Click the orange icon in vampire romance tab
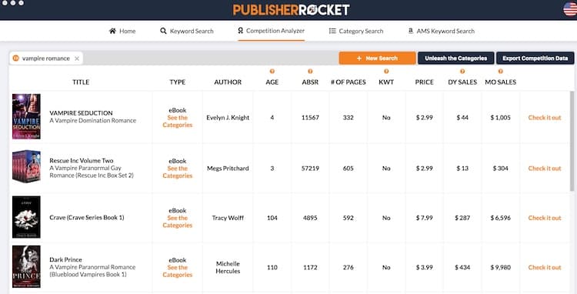The width and height of the screenshot is (577, 294). point(16,58)
